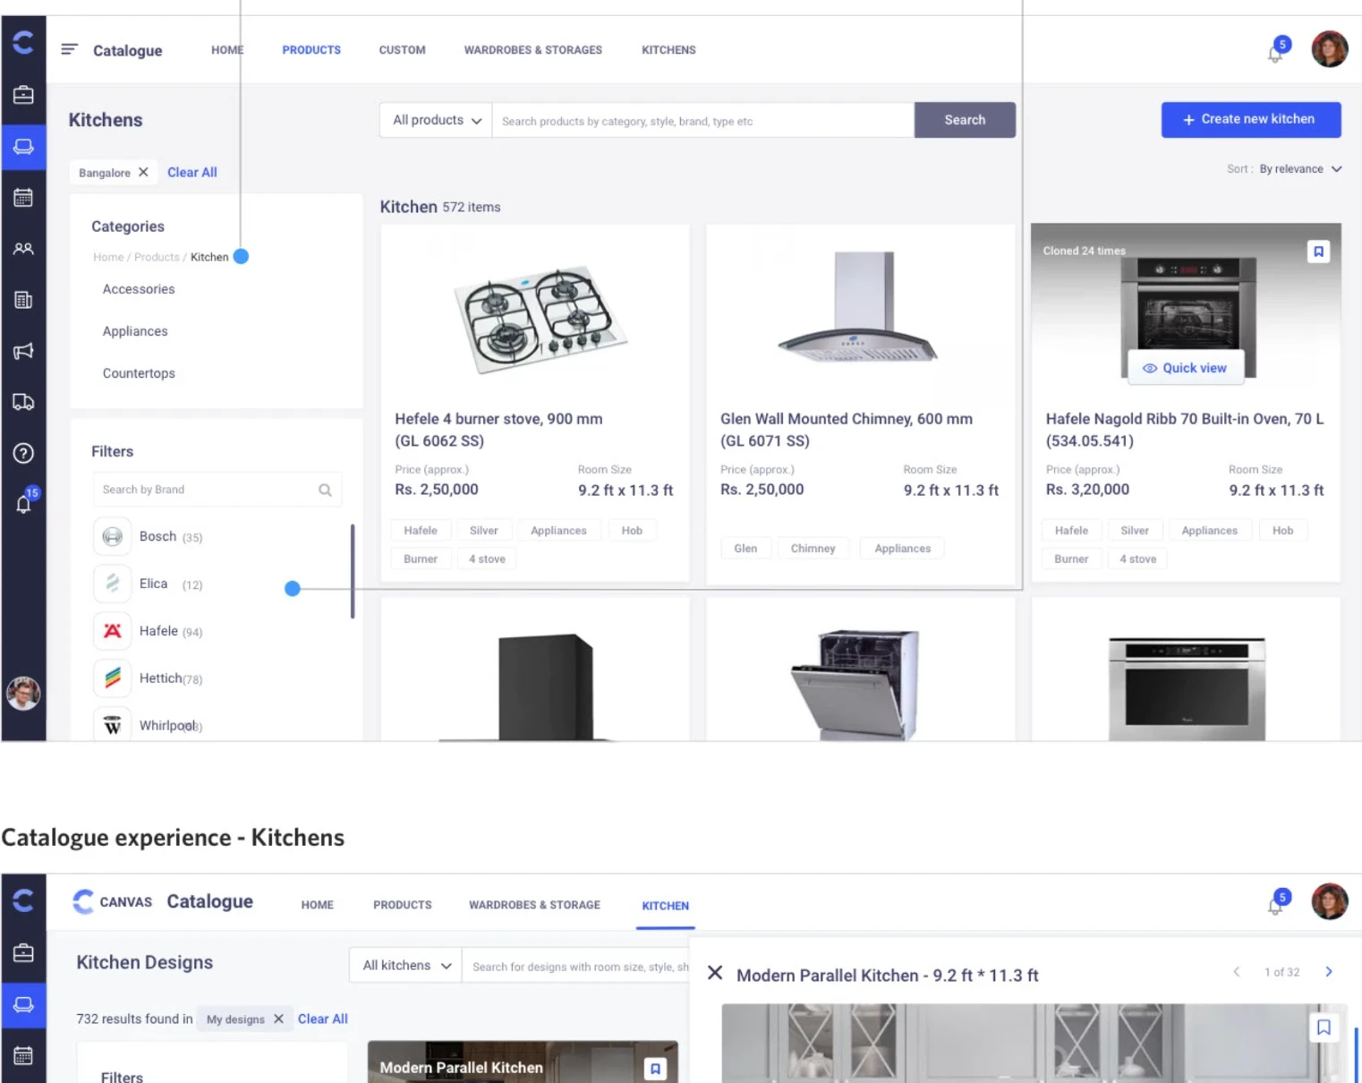Open the Hefele 4 burner stove image
The height and width of the screenshot is (1083, 1362).
(x=540, y=318)
